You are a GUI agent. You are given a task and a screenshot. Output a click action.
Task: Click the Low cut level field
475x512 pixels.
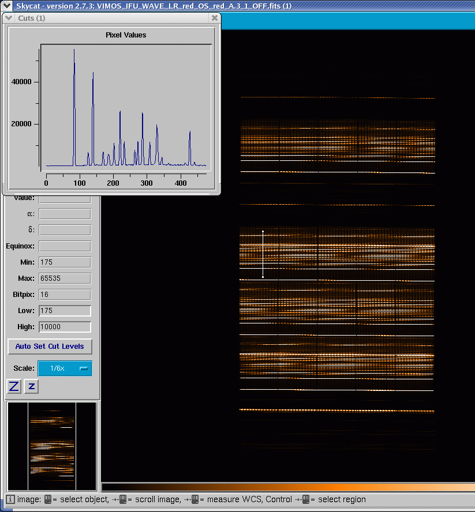65,311
